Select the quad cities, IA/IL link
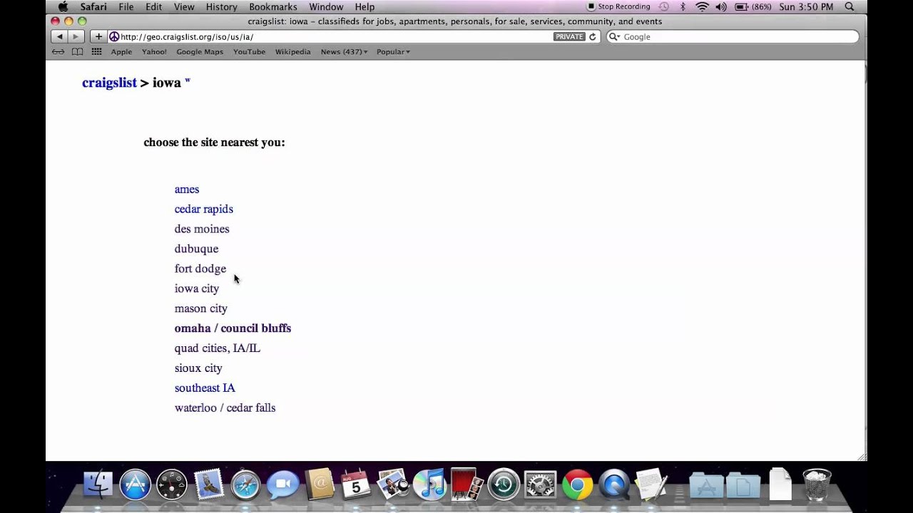The image size is (913, 513). pyautogui.click(x=218, y=348)
